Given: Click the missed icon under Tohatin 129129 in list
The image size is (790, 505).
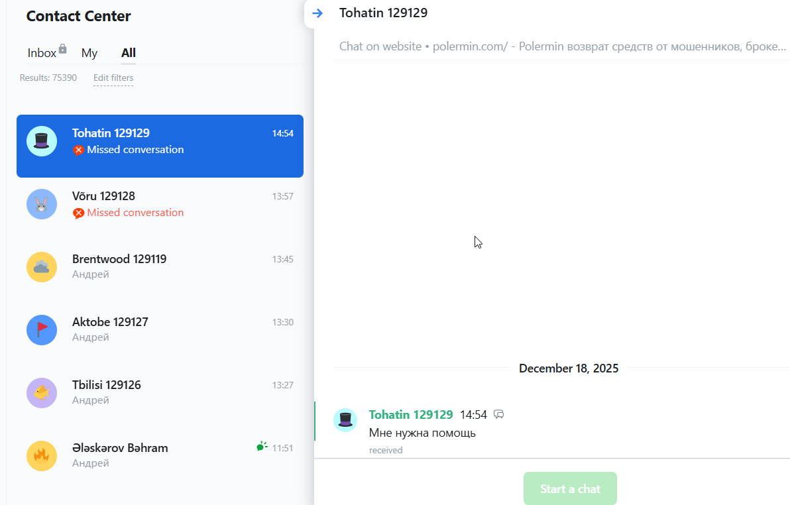Looking at the screenshot, I should pyautogui.click(x=78, y=150).
